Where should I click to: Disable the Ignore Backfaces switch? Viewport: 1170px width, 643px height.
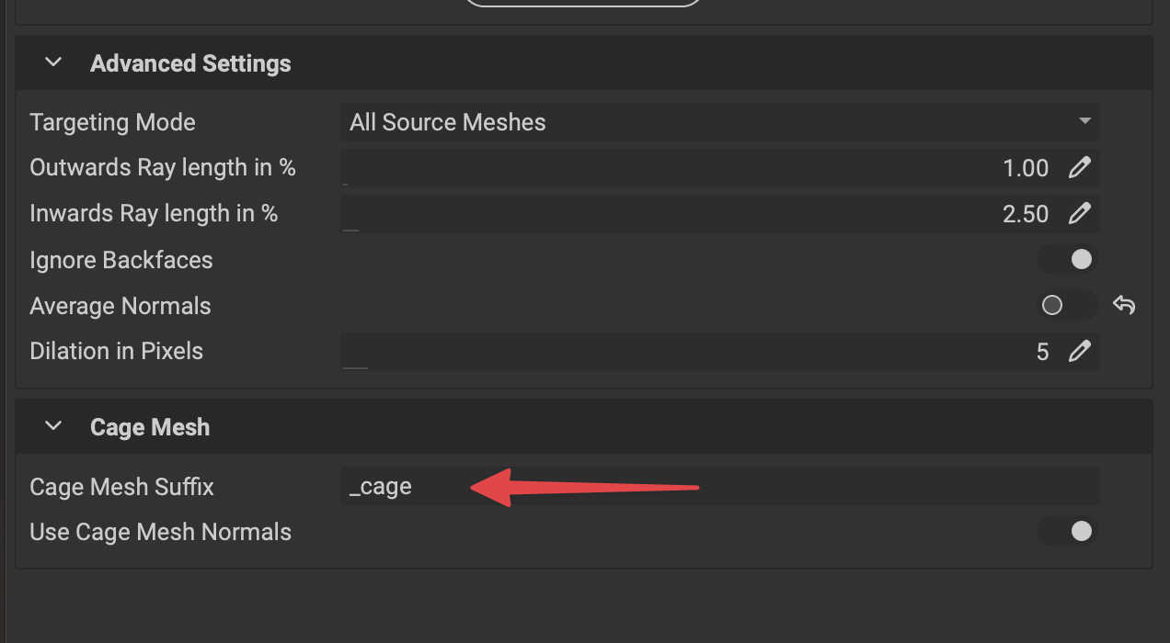[x=1068, y=260]
